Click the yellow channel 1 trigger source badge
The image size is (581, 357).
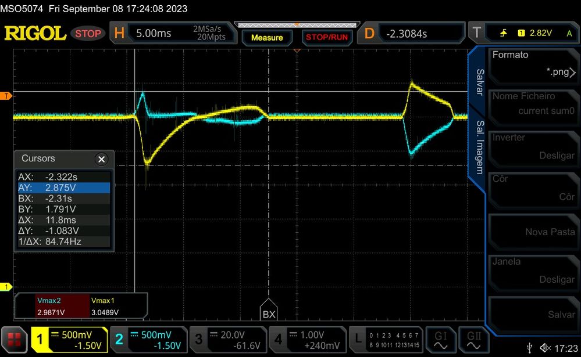(521, 33)
